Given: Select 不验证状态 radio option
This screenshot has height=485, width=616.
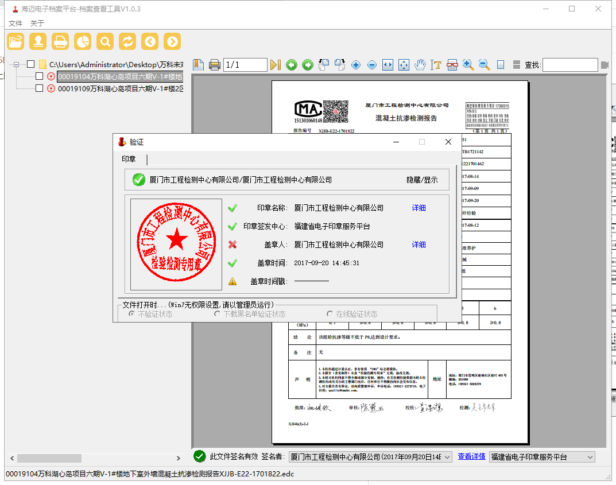Looking at the screenshot, I should (131, 314).
